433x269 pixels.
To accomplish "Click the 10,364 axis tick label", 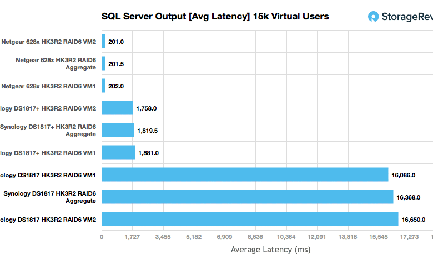I will (286, 237).
